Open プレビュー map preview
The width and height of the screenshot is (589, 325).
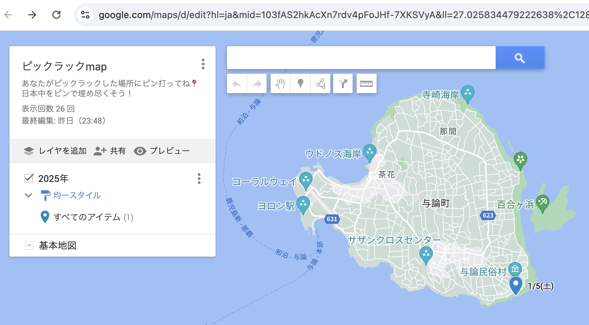click(162, 151)
